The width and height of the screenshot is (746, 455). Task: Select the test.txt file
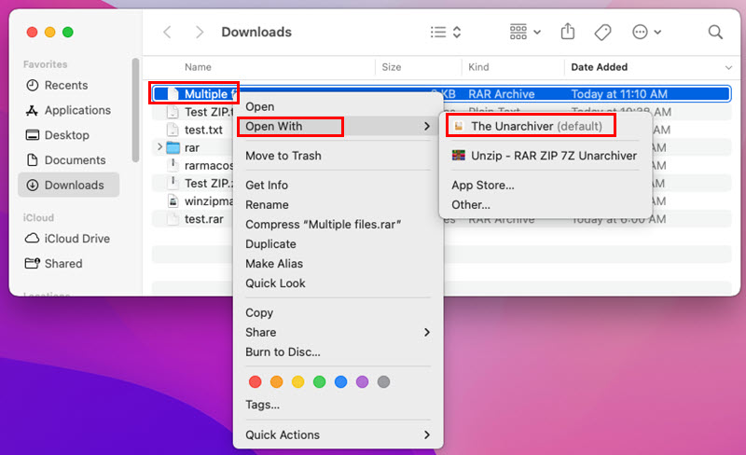pyautogui.click(x=203, y=130)
